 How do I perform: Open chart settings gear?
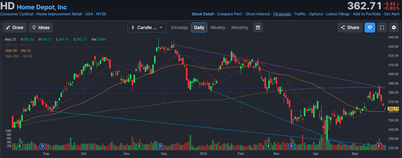[x=394, y=27]
